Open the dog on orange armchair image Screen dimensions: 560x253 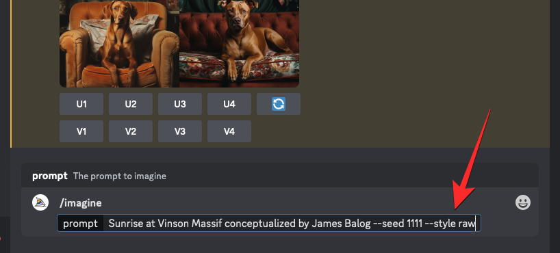point(119,44)
